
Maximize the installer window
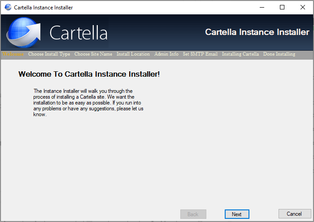coord(282,8)
